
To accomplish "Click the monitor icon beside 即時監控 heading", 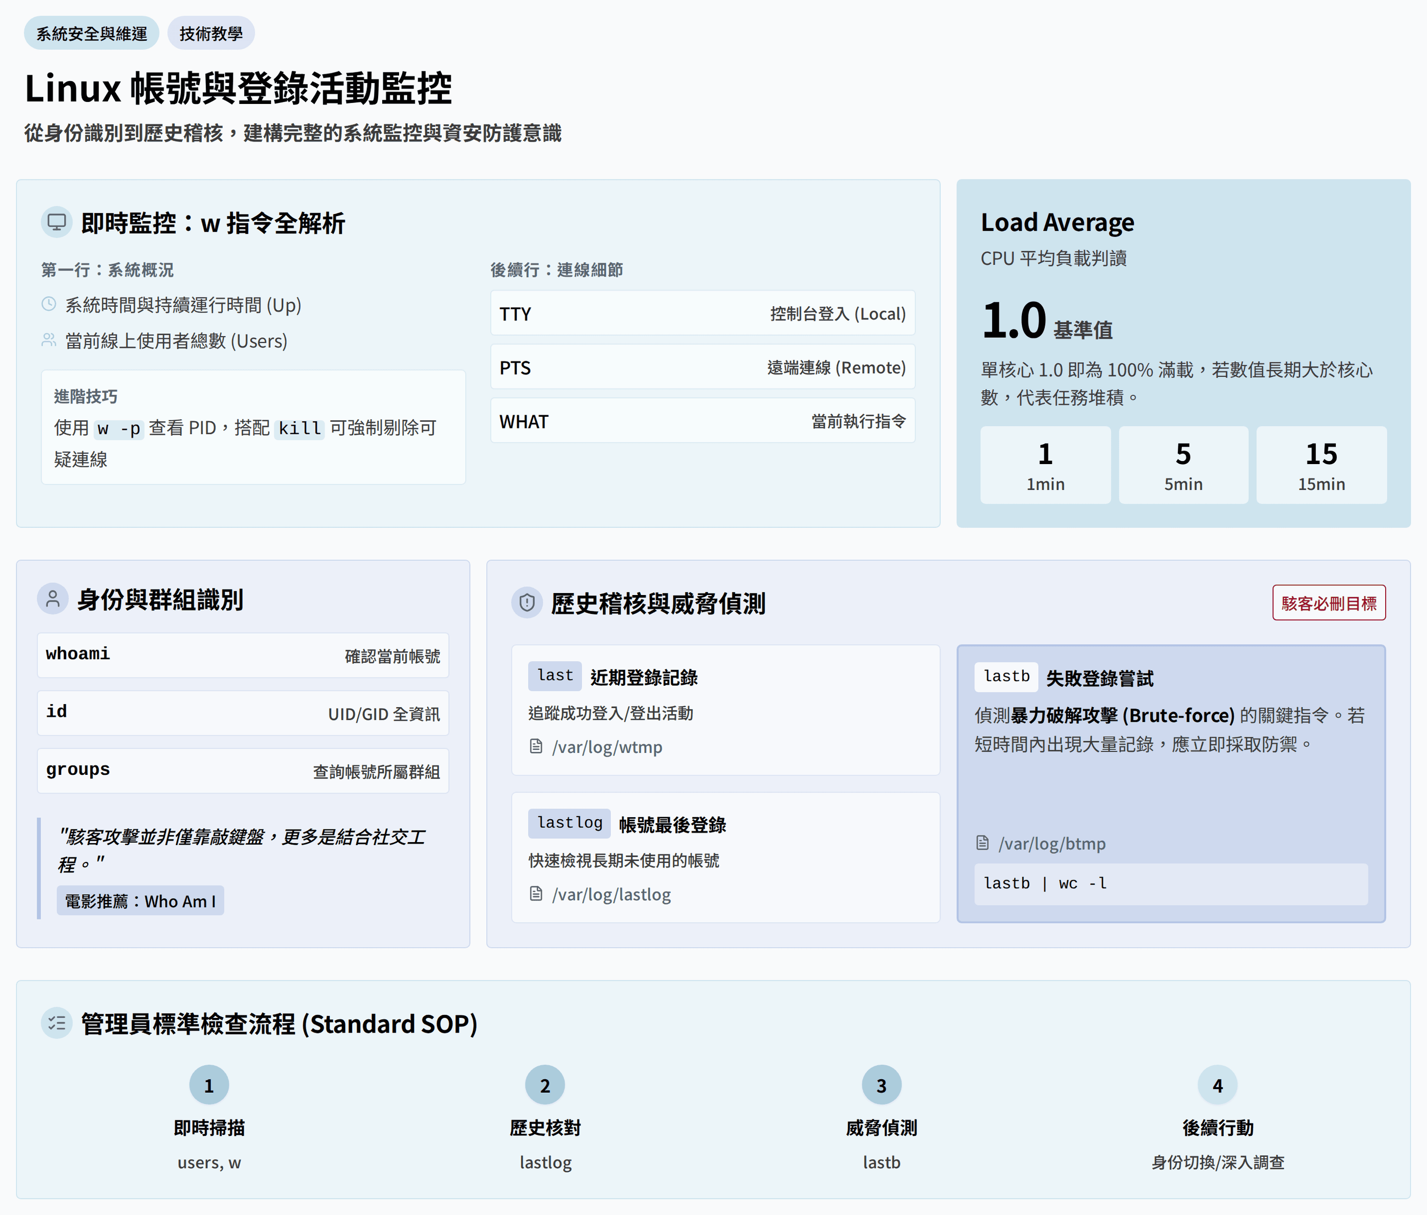I will click(x=57, y=222).
